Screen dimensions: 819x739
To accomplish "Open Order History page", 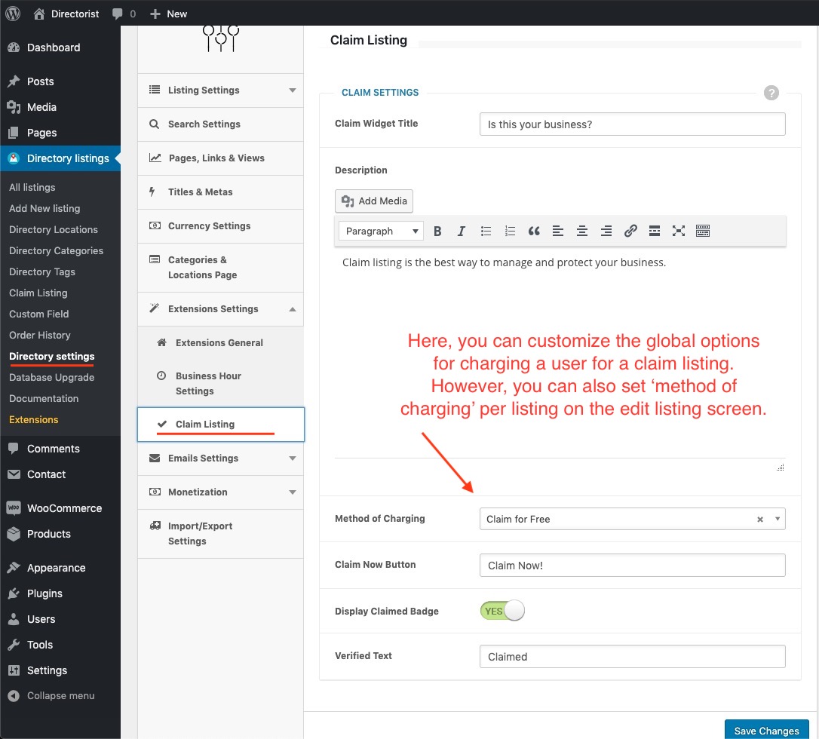I will point(40,336).
